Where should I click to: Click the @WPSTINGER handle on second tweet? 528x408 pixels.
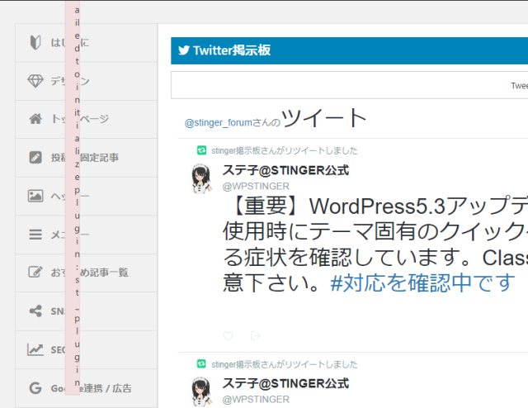256,399
